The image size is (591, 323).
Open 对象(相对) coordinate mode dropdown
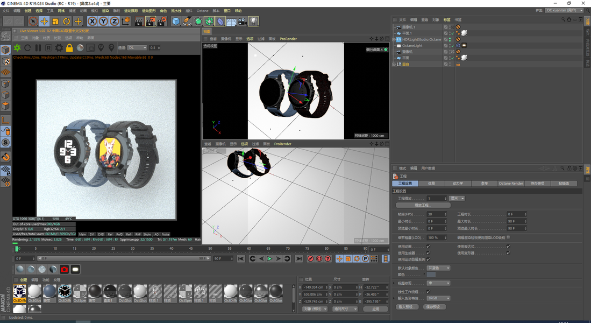pos(315,308)
